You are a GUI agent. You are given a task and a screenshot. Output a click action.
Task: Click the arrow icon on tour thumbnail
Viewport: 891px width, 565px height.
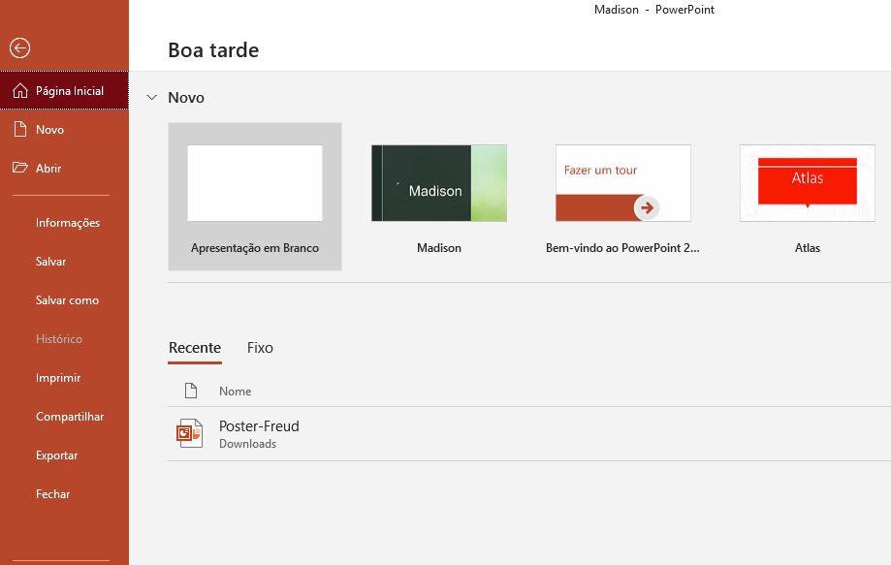point(647,207)
